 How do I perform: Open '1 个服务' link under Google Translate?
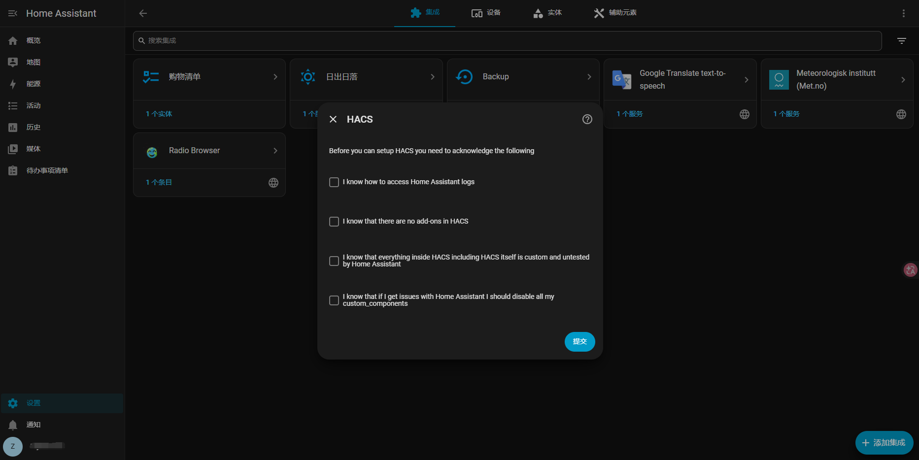pos(629,114)
